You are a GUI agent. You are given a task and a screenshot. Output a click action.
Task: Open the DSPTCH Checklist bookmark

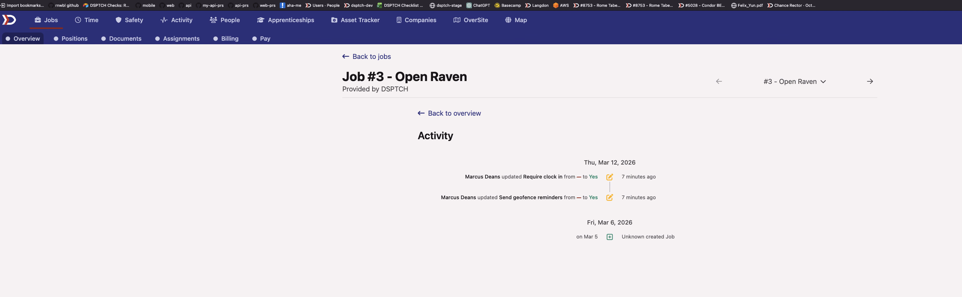pos(400,5)
